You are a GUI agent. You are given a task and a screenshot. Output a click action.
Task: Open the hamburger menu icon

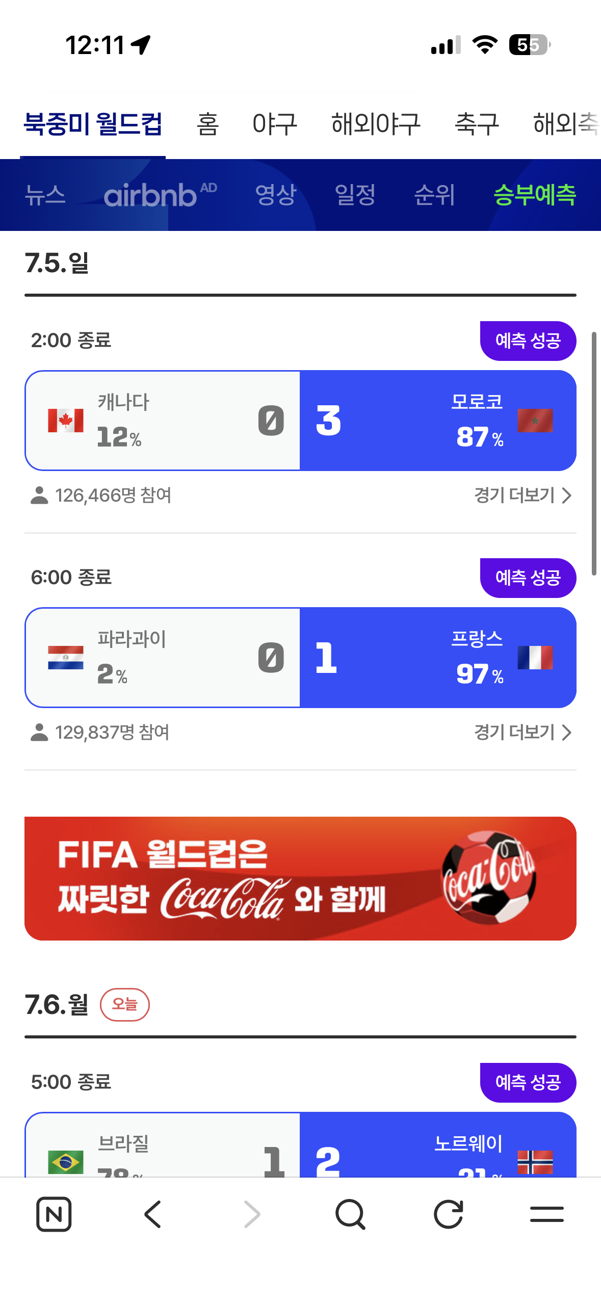pos(547,1214)
